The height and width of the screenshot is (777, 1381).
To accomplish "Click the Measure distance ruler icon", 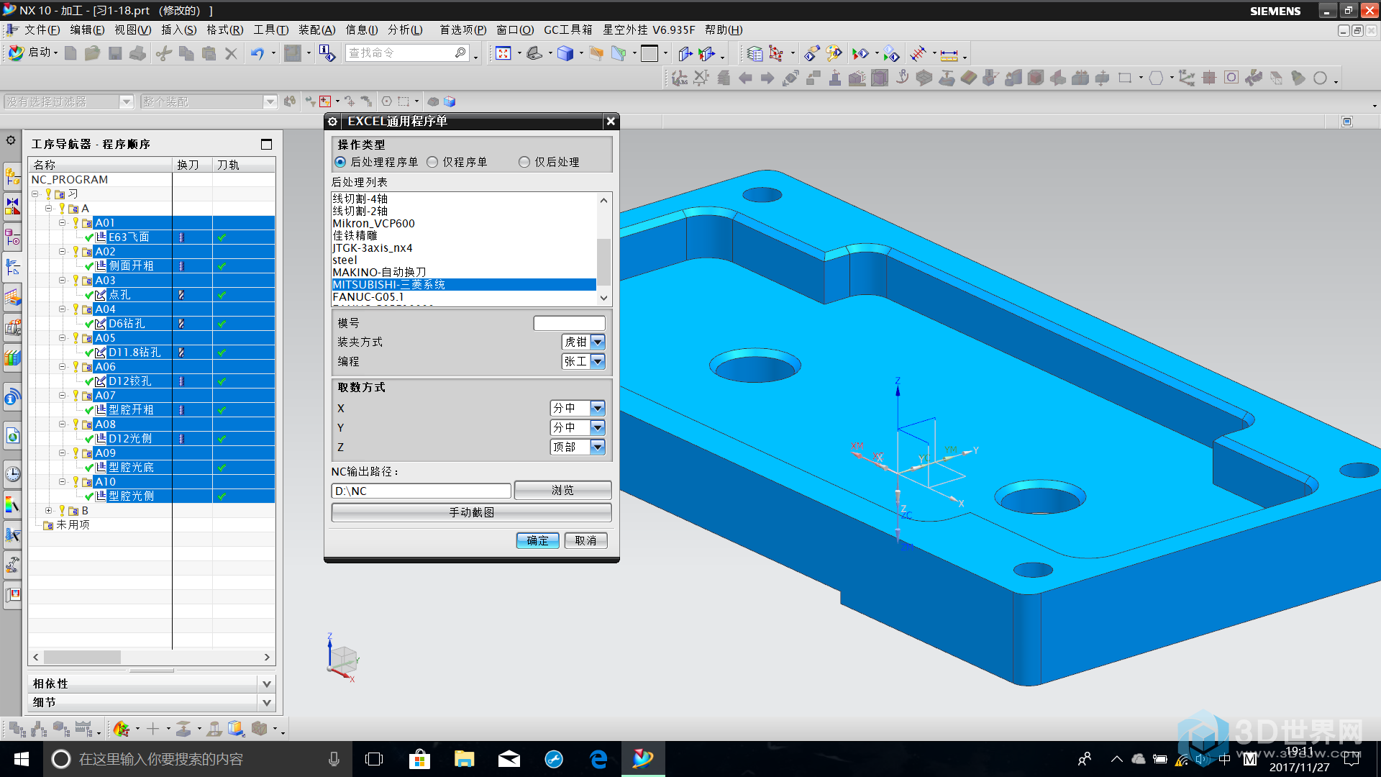I will point(949,54).
